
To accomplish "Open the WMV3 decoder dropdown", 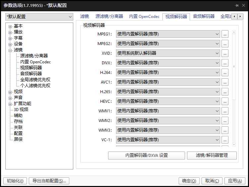I will coord(168,130).
